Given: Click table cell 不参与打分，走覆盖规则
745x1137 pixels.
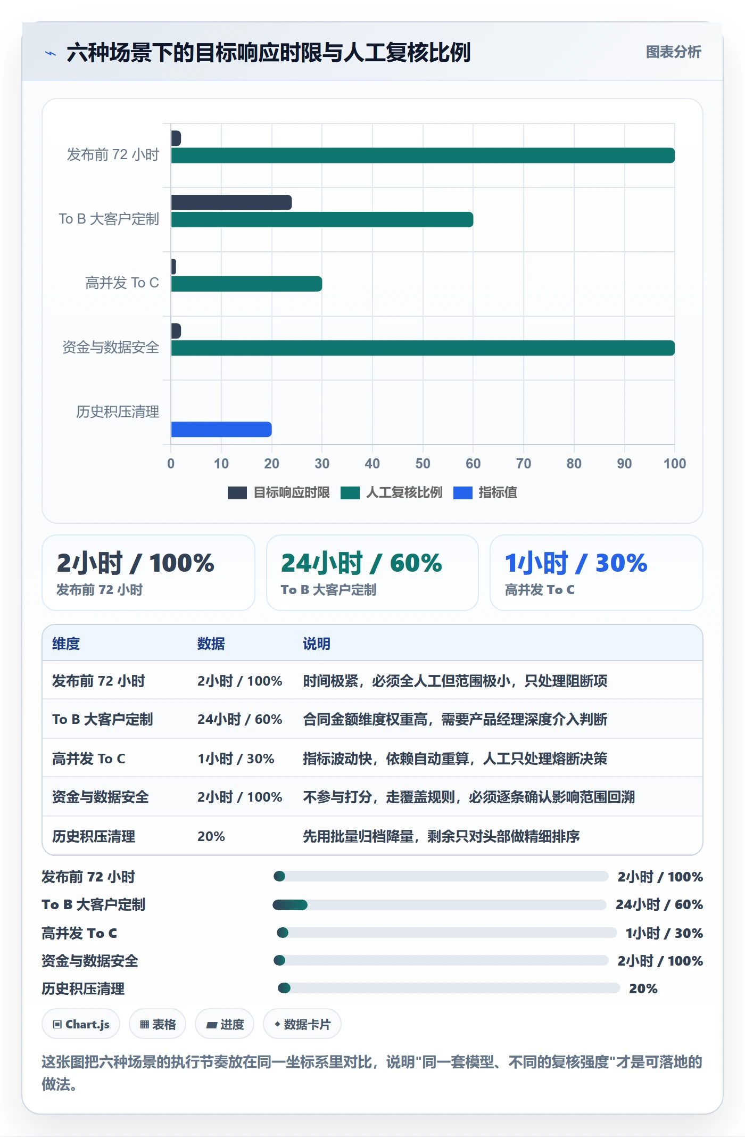Looking at the screenshot, I should [x=469, y=797].
